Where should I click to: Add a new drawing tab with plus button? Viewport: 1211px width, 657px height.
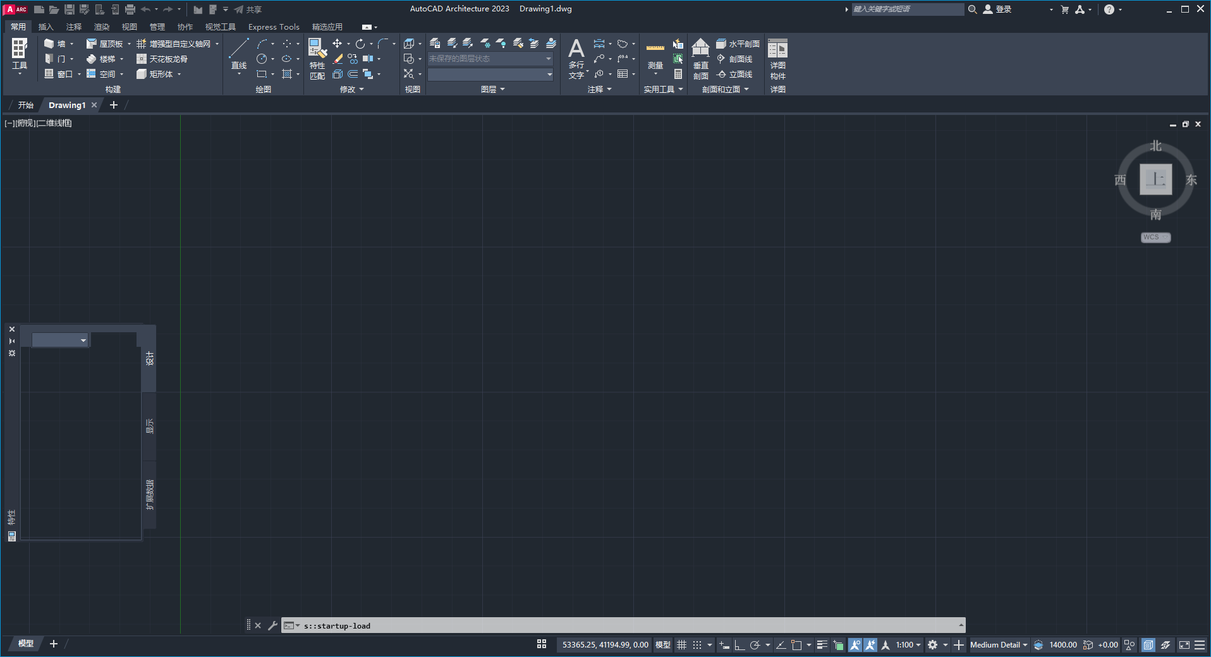tap(114, 105)
